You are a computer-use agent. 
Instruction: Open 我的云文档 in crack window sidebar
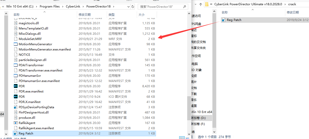pyautogui.click(x=199, y=42)
